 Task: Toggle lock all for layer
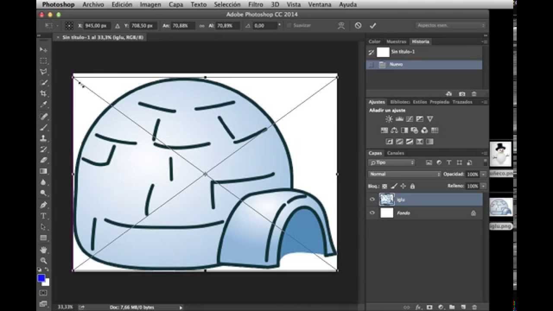coord(413,186)
